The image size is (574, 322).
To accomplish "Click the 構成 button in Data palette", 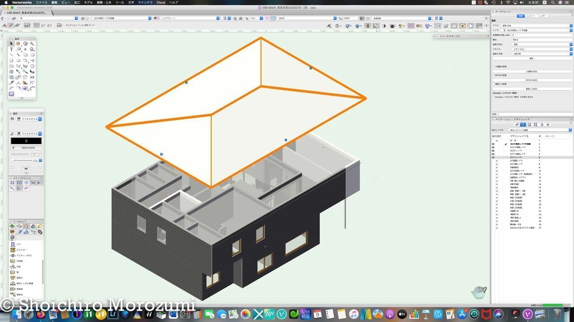I will coord(532,59).
